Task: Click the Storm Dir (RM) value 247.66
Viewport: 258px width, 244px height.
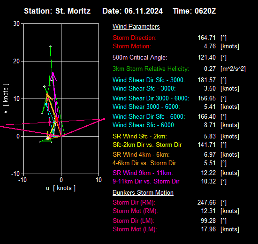Action: 206,203
